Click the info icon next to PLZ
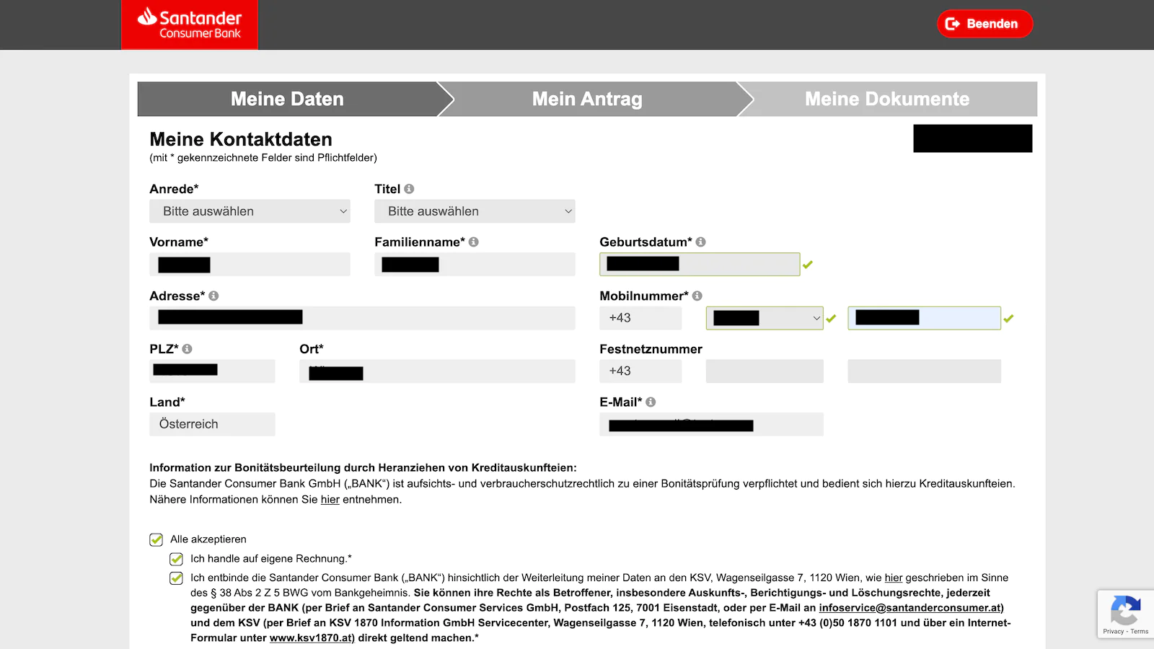1154x649 pixels. pos(187,349)
